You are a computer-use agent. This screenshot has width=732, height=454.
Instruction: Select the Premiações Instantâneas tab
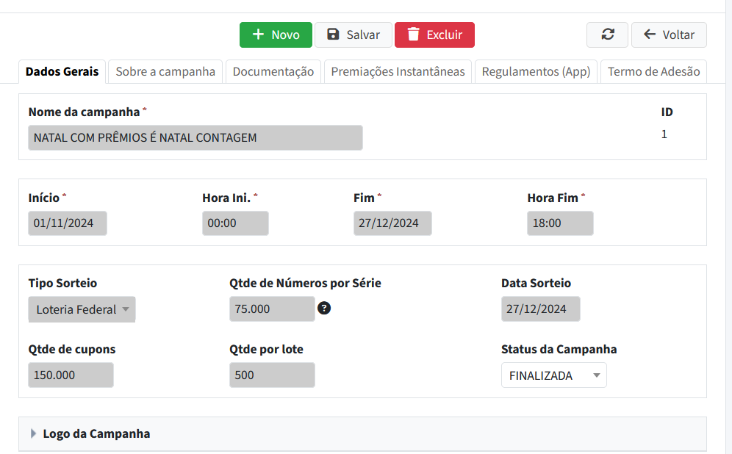[398, 71]
